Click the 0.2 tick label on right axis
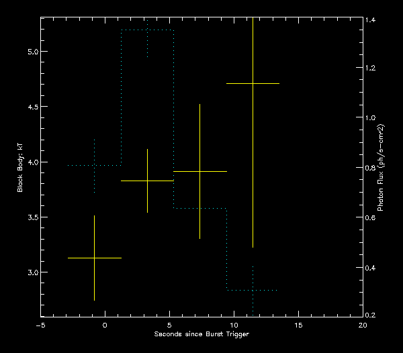This screenshot has height=353, width=403. coord(371,315)
